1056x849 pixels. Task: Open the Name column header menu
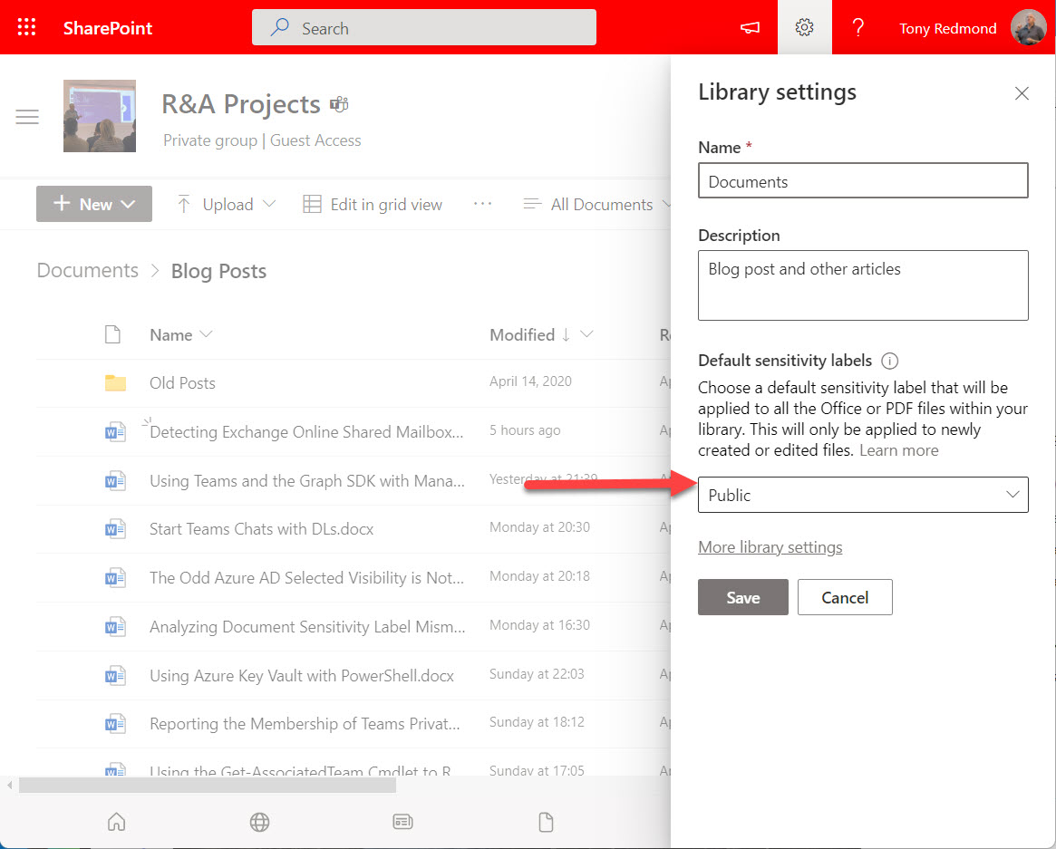tap(180, 334)
